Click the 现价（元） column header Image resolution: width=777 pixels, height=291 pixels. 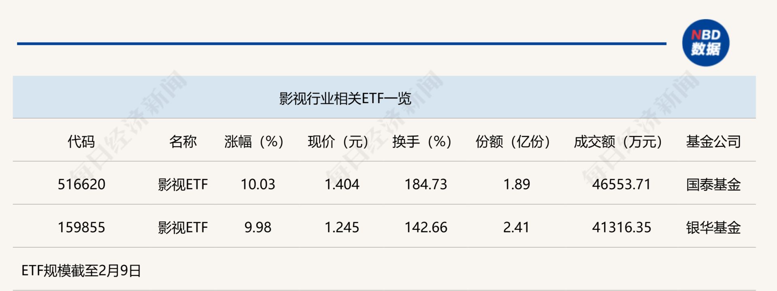point(338,142)
